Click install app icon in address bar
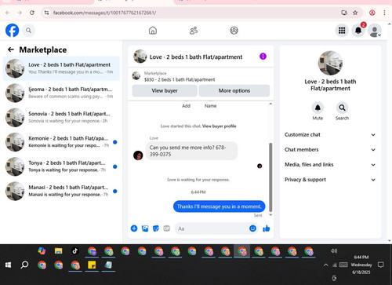 pos(344,13)
